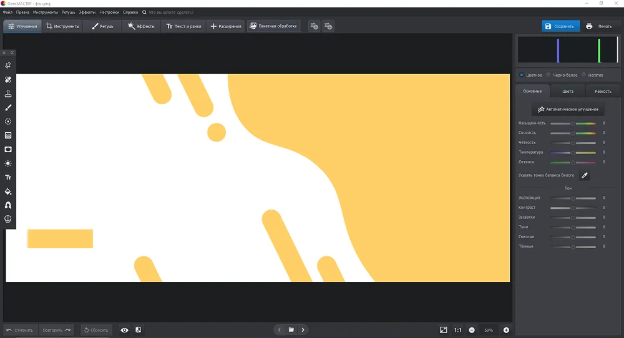Viewport: 624px width, 338px height.
Task: Collapse the left tool panel with double chevron
Action: [12, 53]
